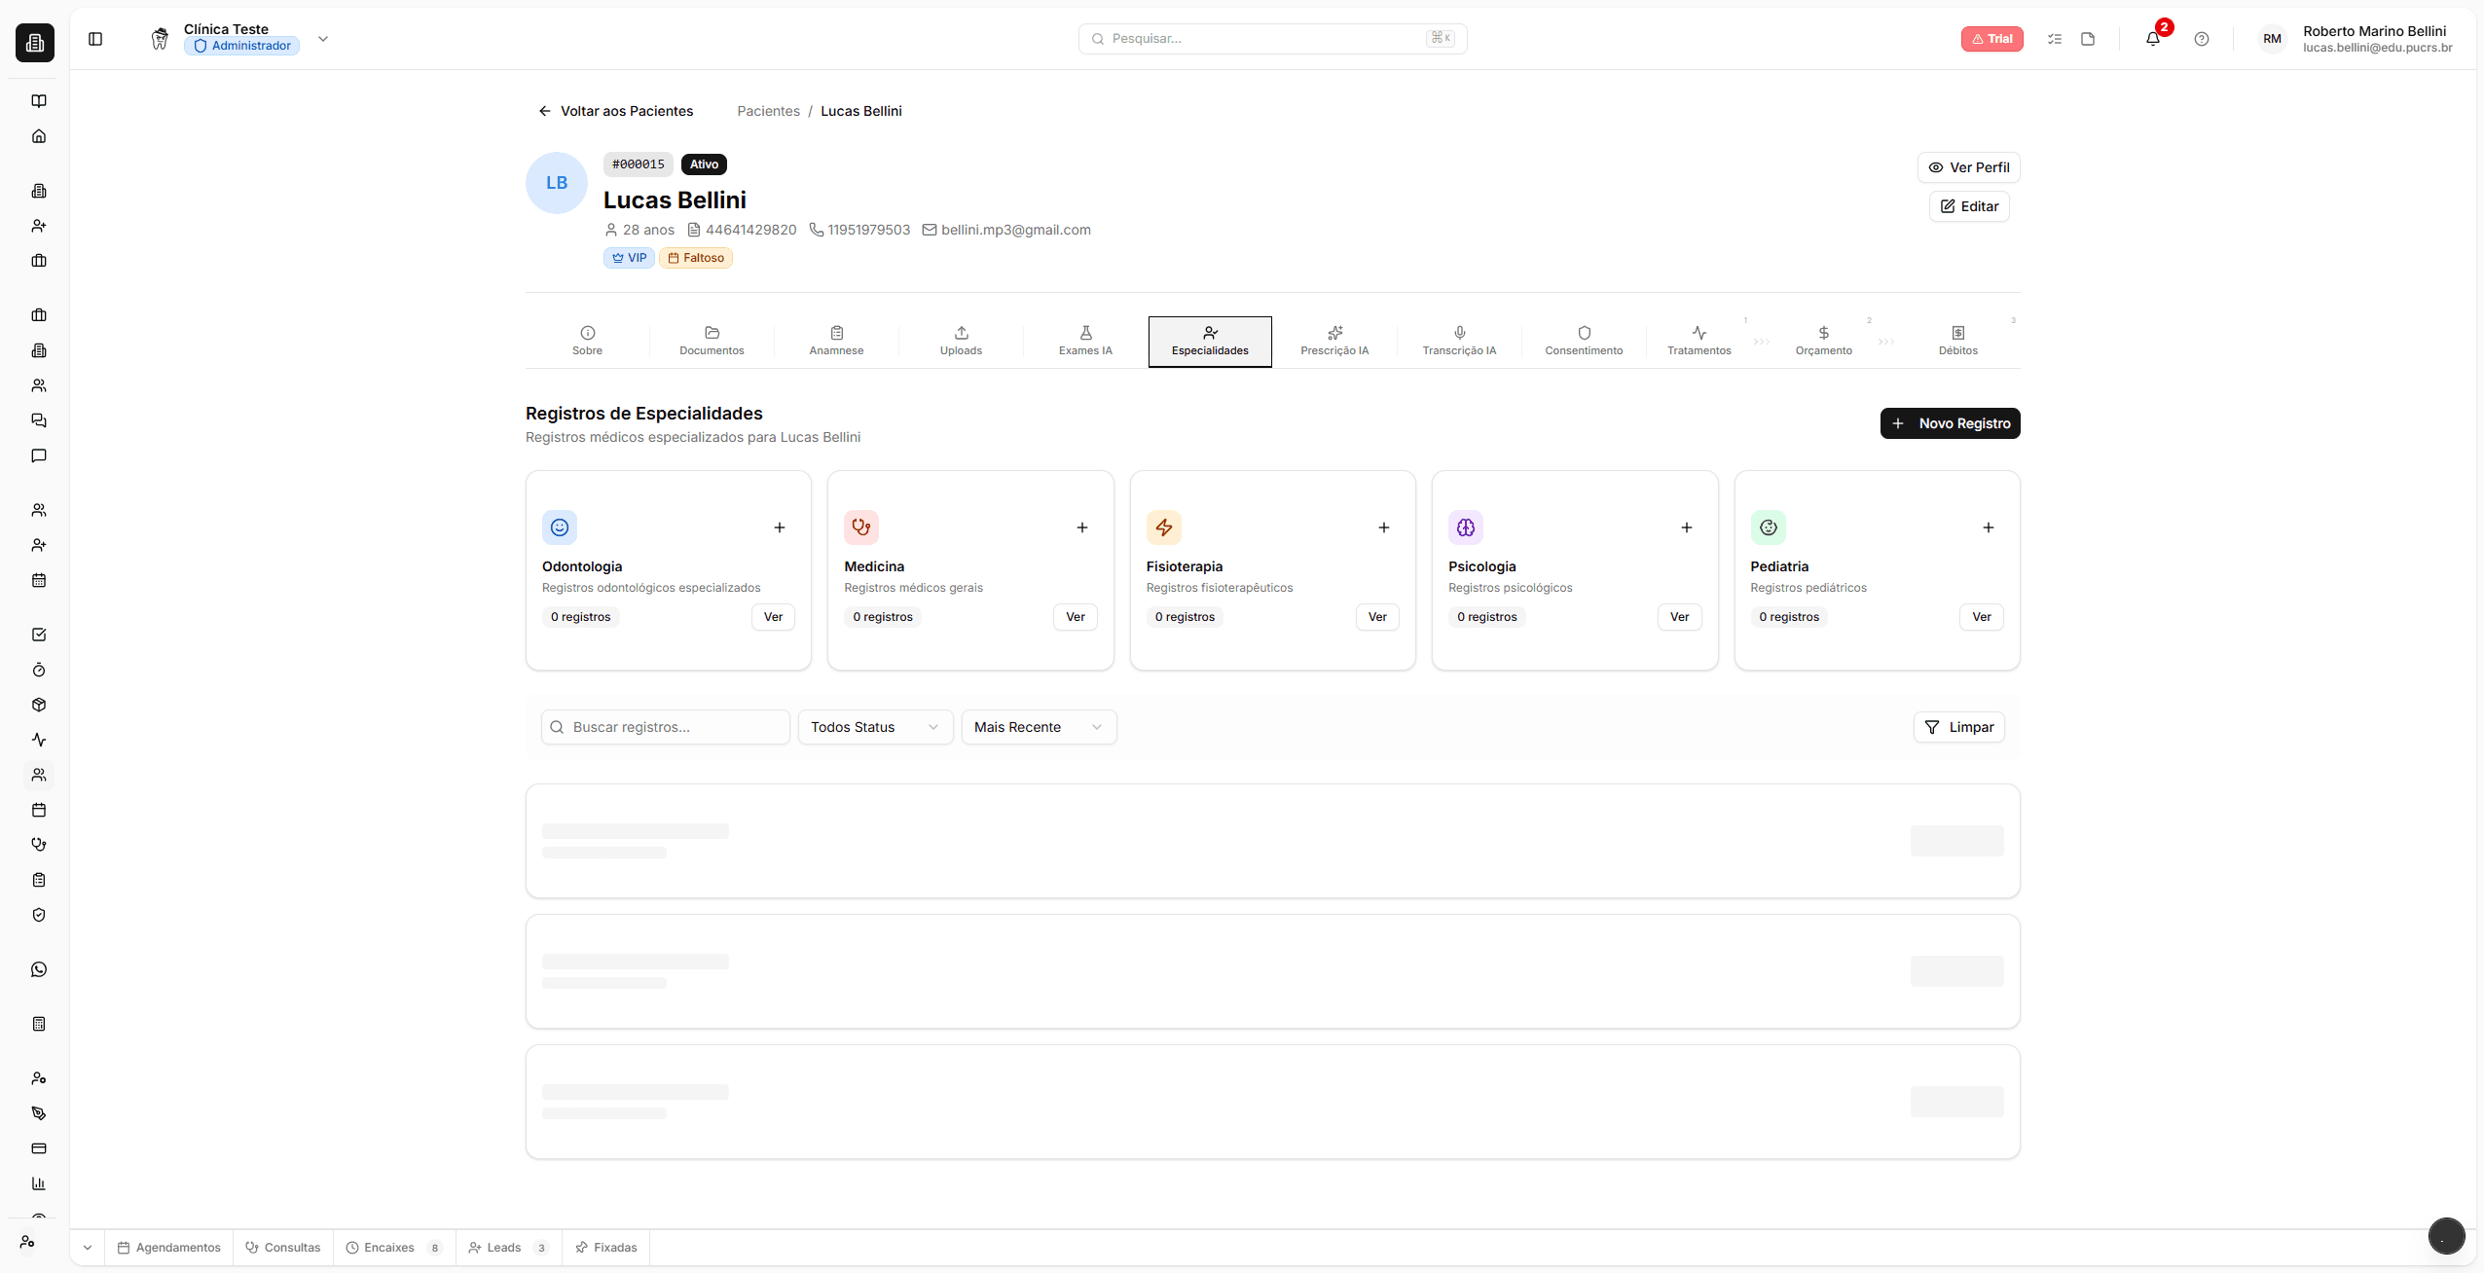2484x1273 pixels.
Task: Toggle the sidebar panel button
Action: point(95,39)
